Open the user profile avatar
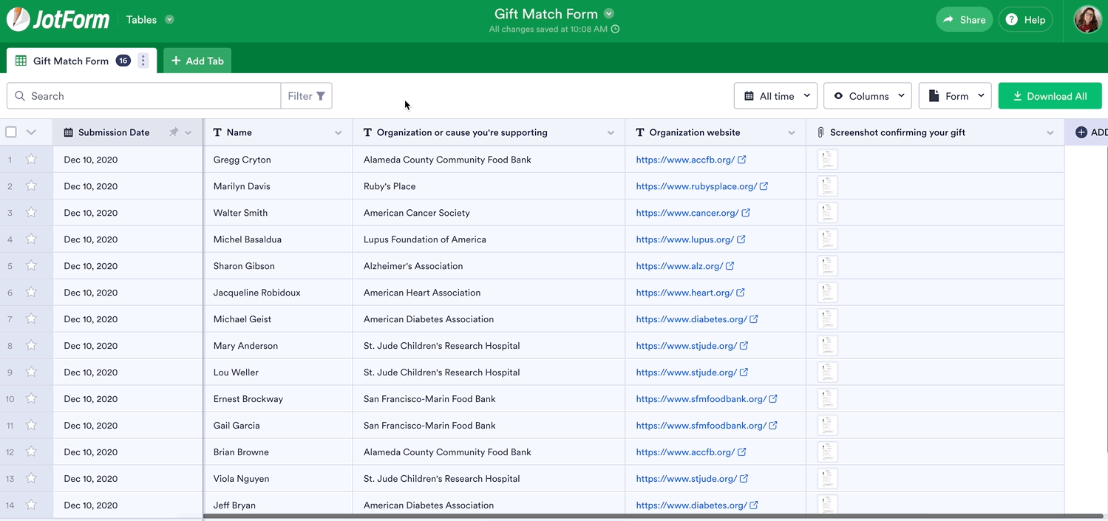Screen dimensions: 1108x521 (1087, 20)
